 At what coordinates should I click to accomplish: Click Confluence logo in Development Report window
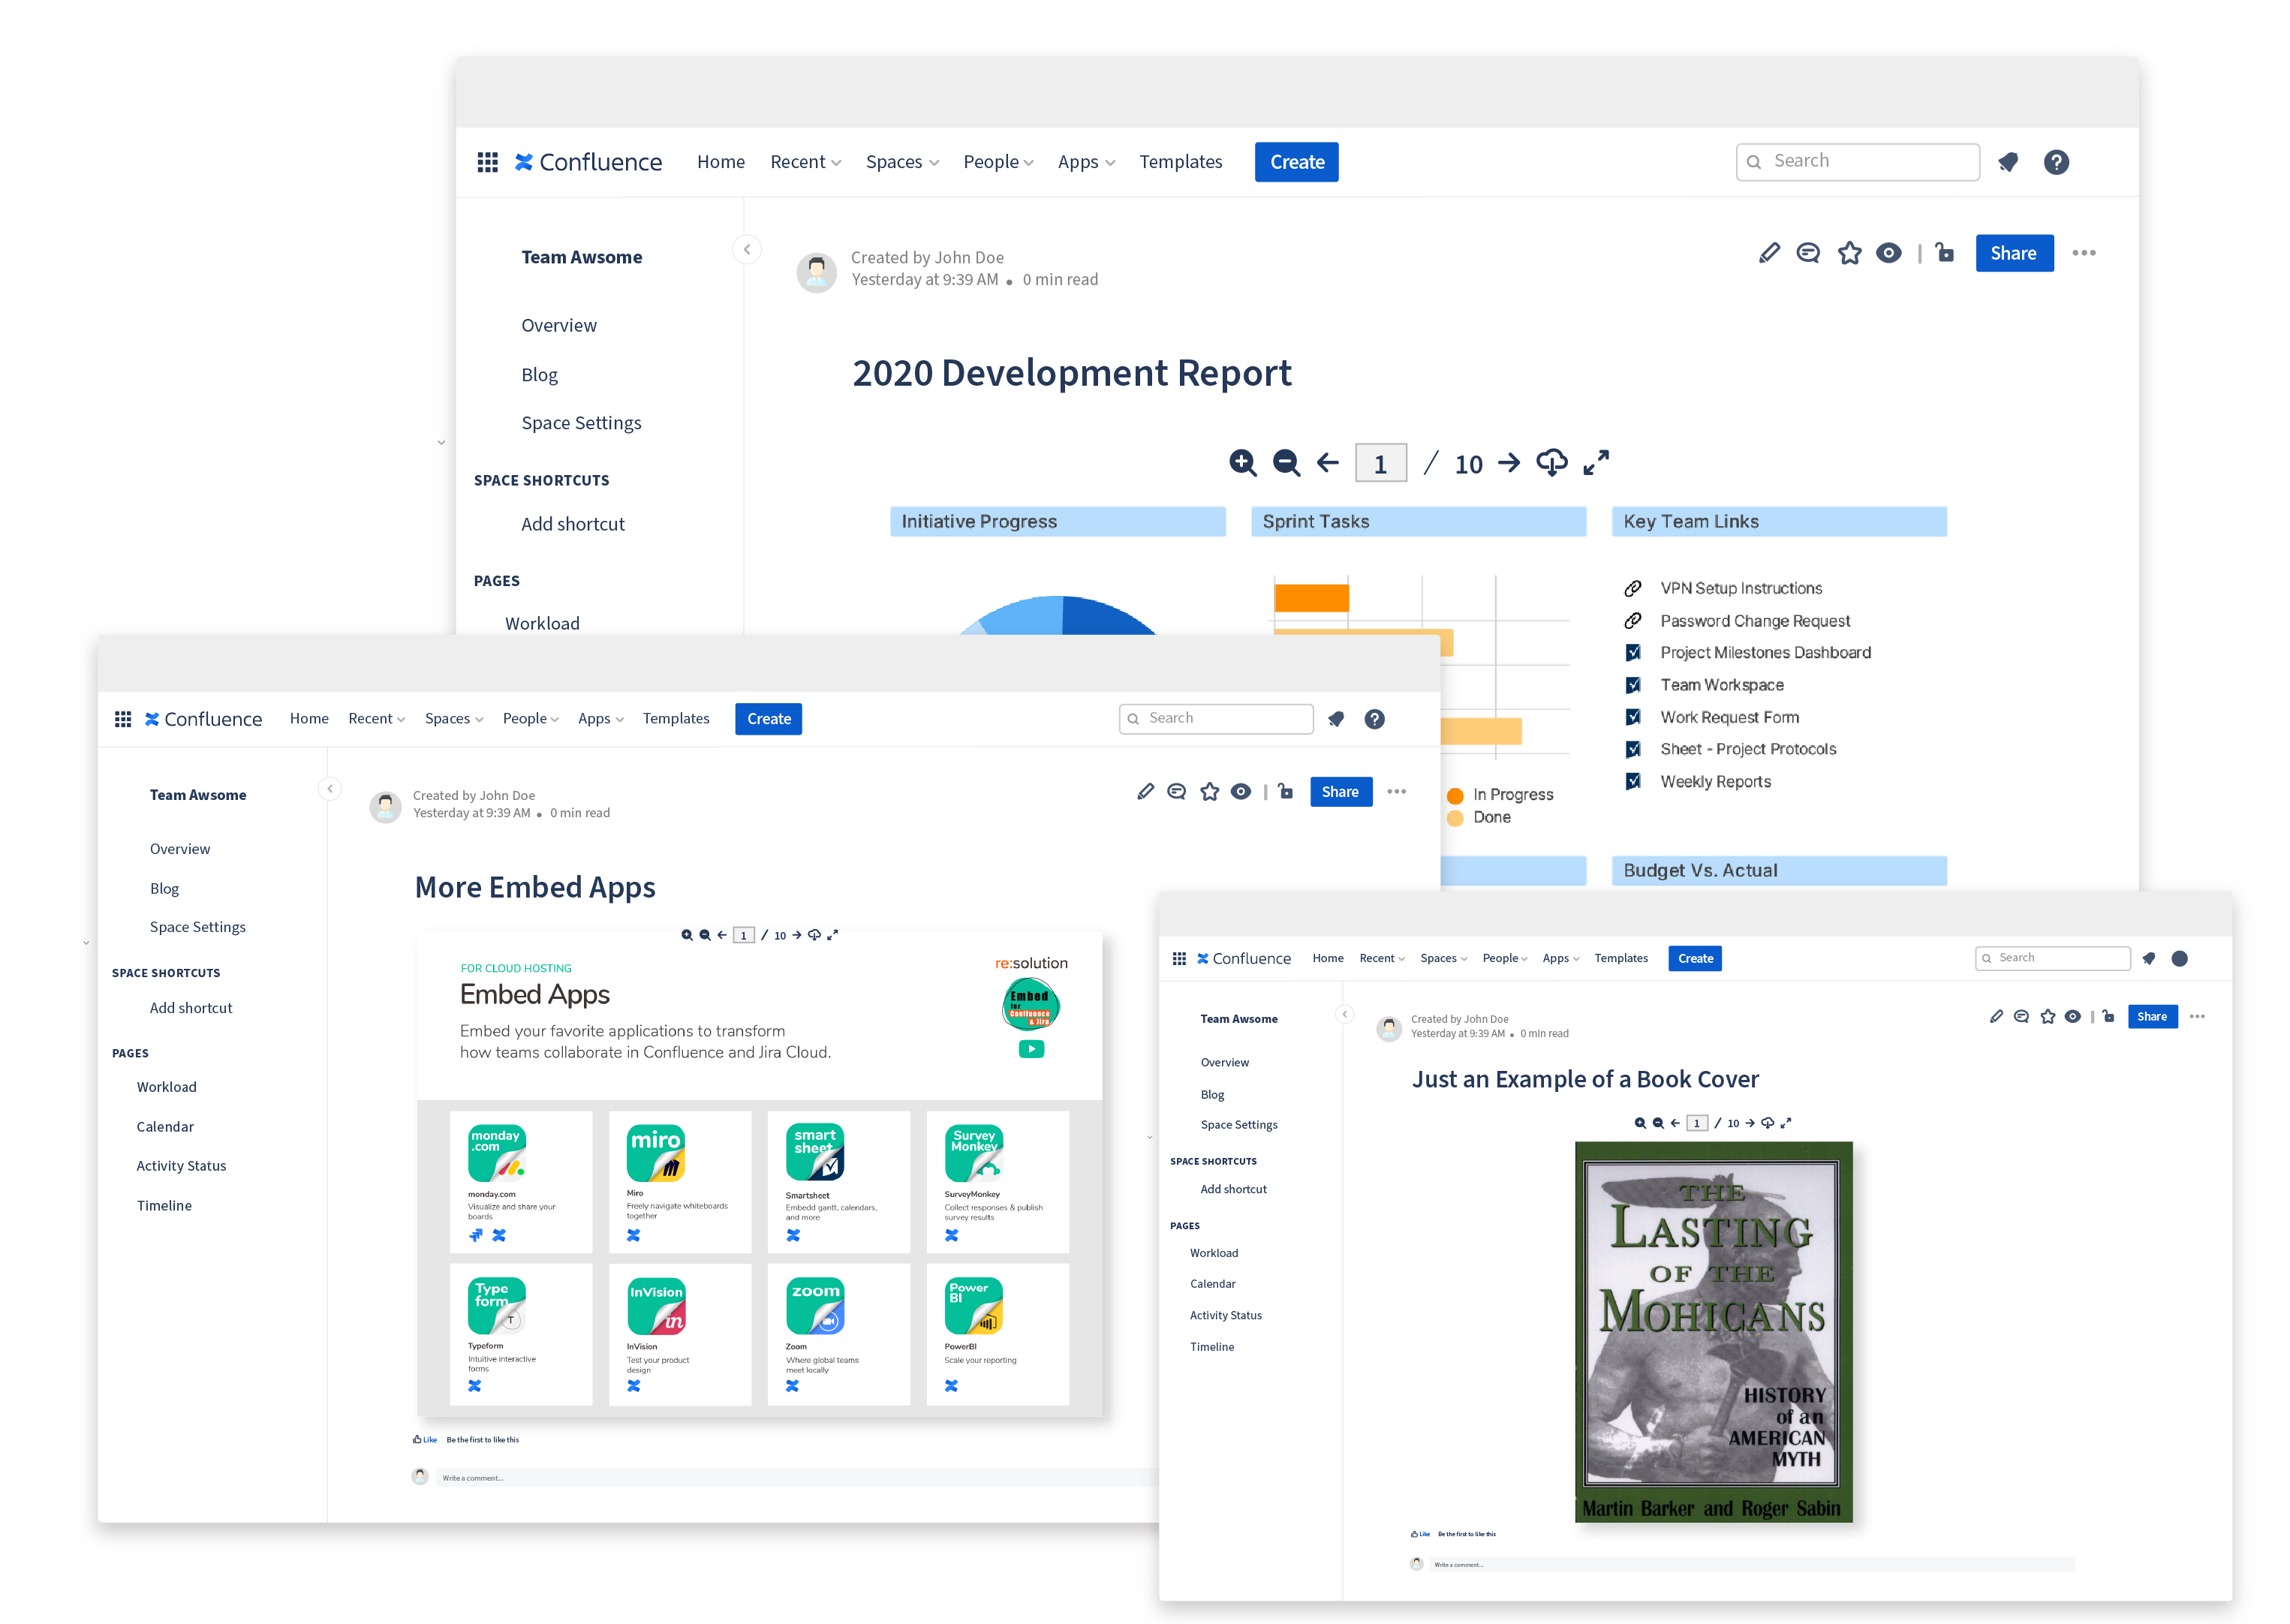[588, 162]
